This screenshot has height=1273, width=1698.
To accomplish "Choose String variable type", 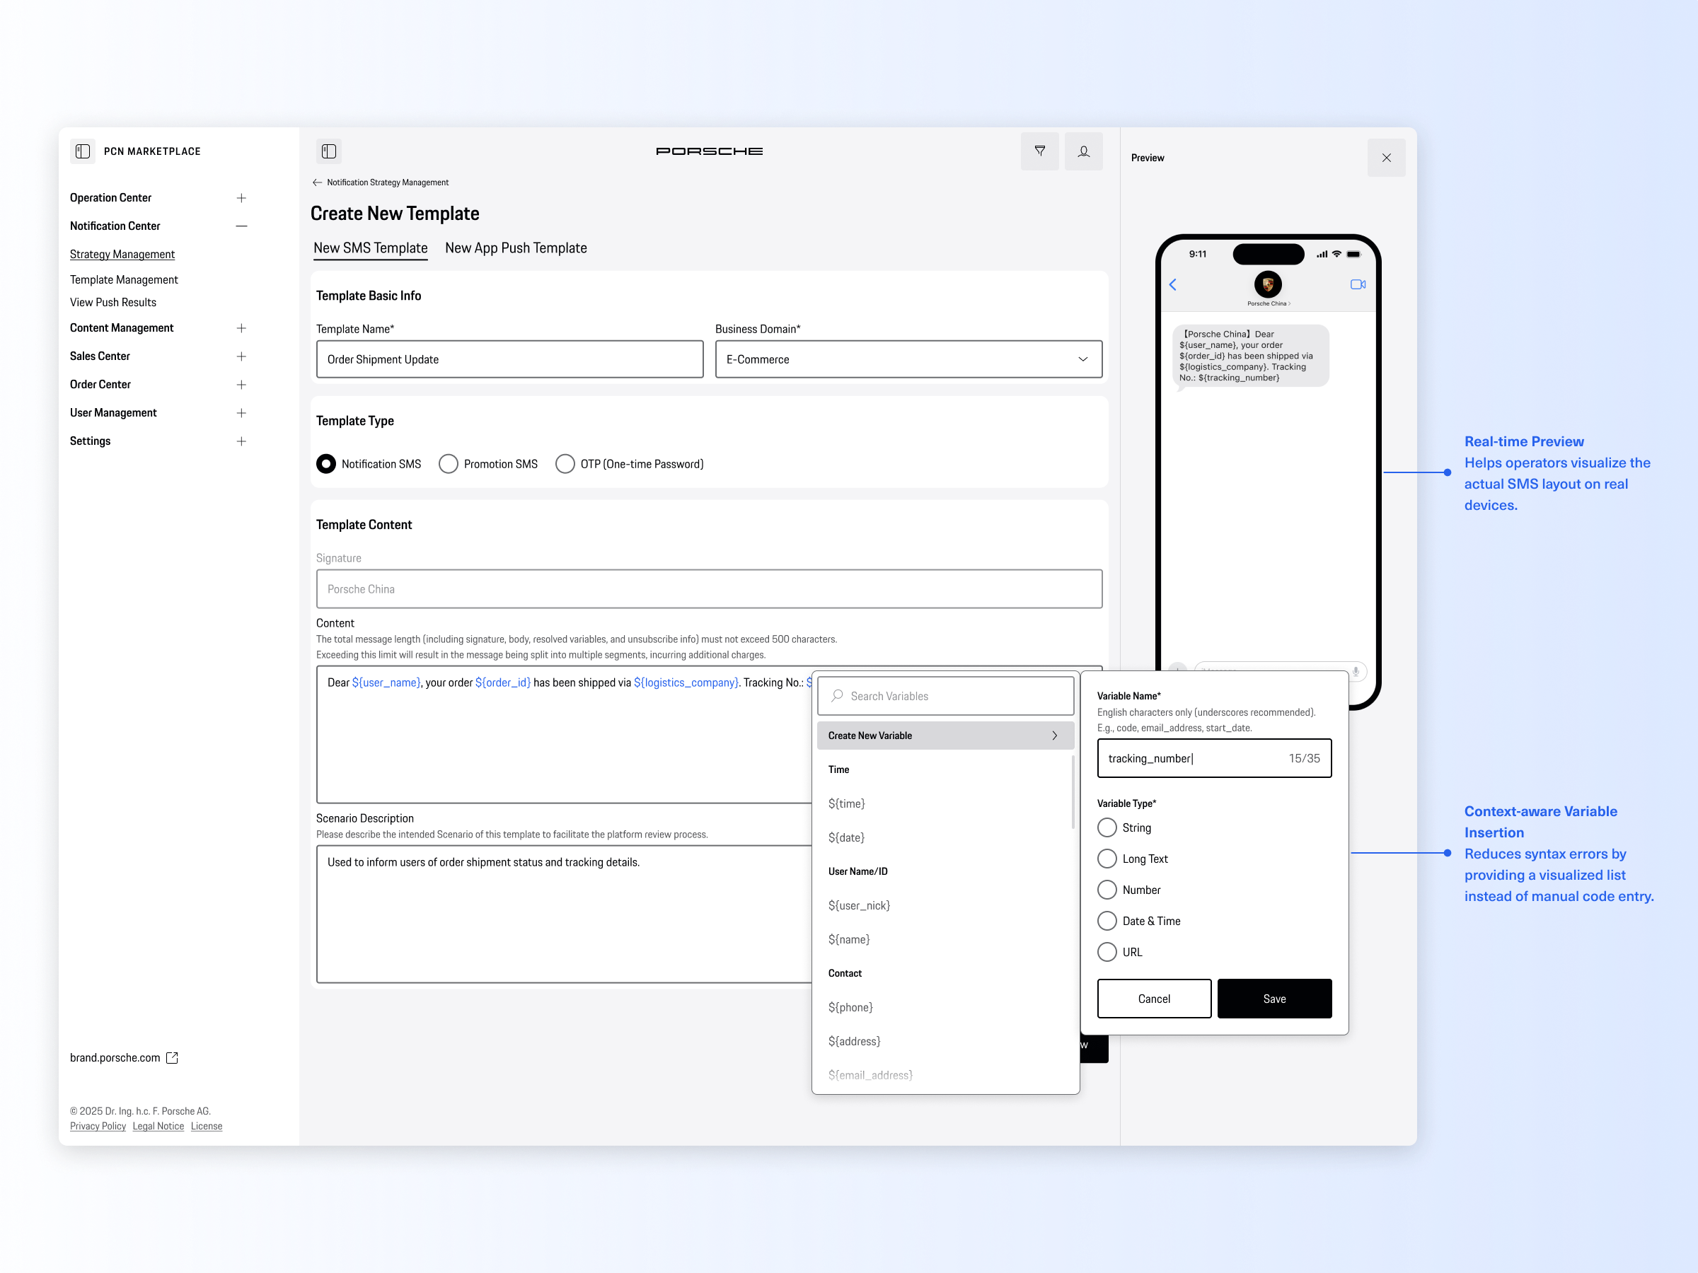I will (x=1107, y=828).
